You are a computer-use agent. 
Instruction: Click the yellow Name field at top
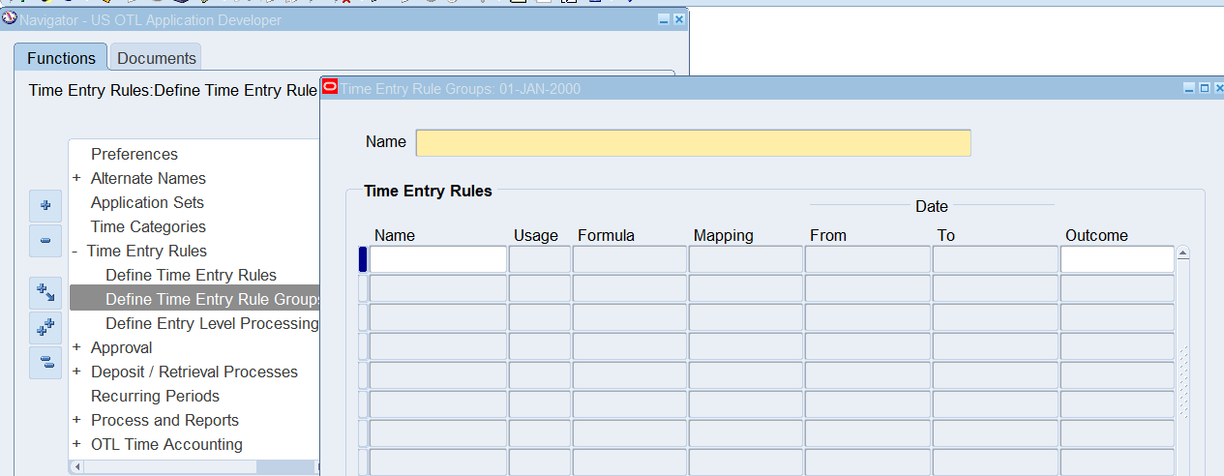click(693, 142)
